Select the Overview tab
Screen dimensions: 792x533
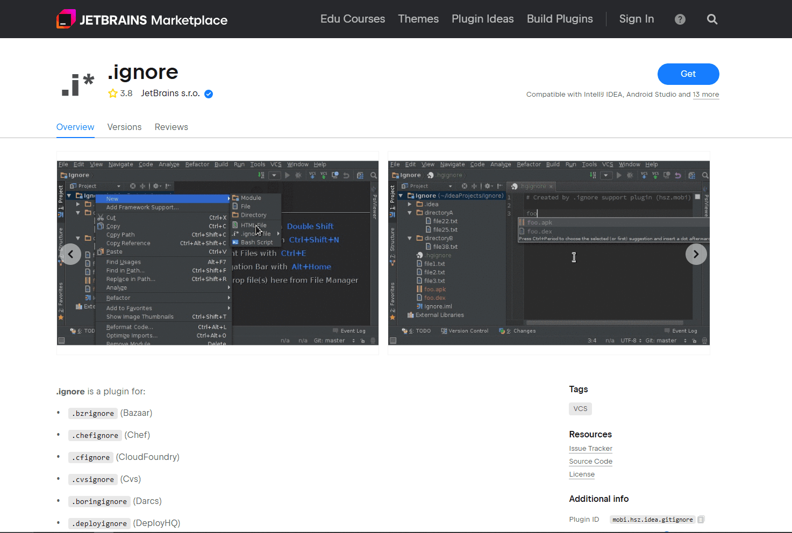click(x=75, y=127)
